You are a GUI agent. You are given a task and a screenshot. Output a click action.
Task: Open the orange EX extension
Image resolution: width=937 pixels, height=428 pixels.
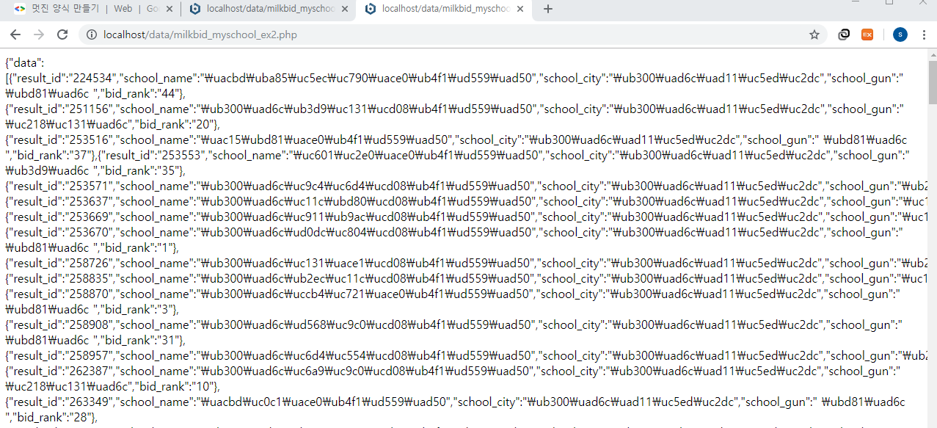(867, 35)
